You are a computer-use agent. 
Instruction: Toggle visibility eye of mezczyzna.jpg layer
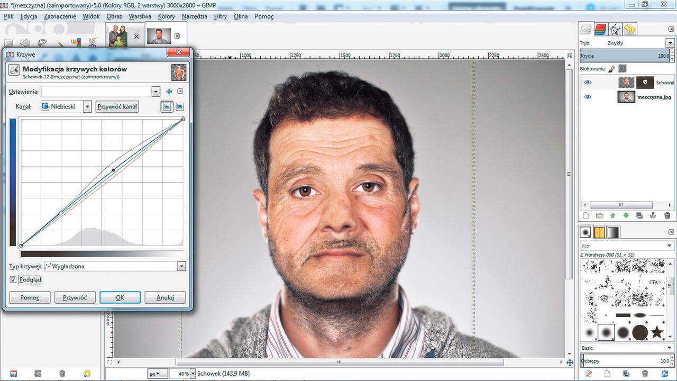tap(587, 97)
